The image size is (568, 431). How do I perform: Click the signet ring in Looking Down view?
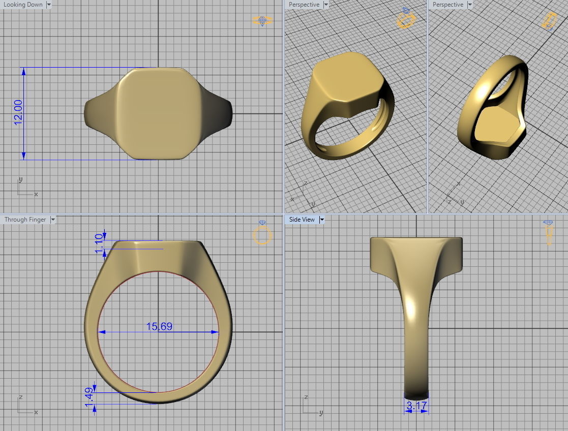click(x=158, y=113)
